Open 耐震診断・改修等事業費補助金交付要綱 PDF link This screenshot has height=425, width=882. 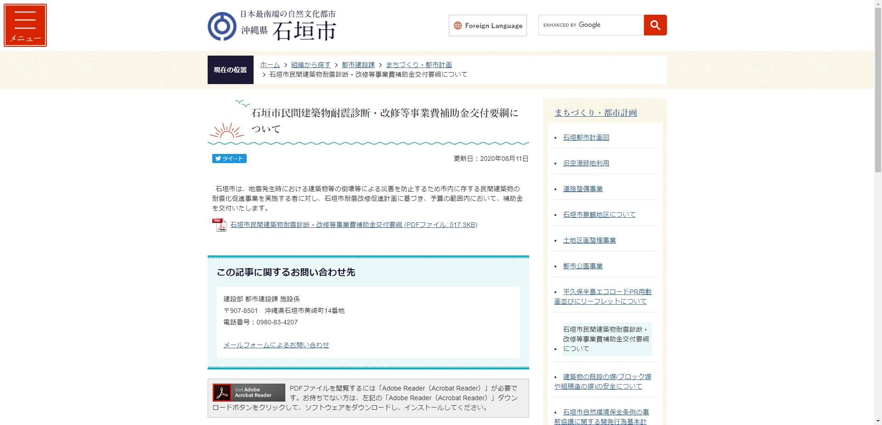353,225
